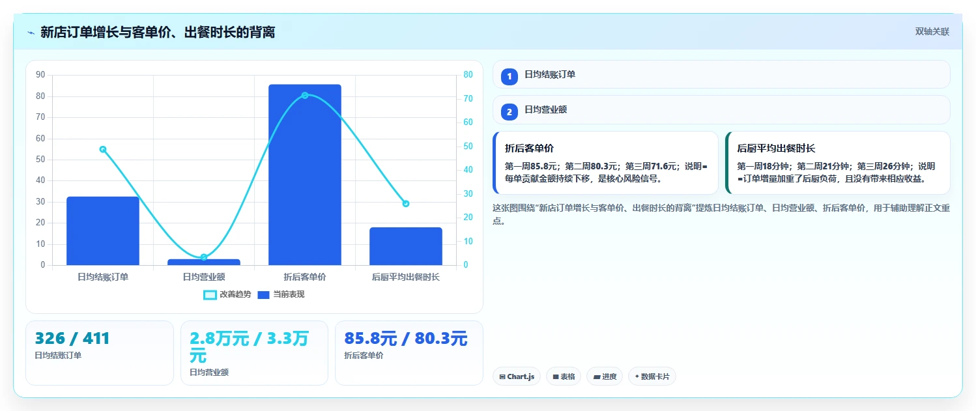Click the trend line point above 后厨平均出餐时长
The image size is (976, 411).
coord(406,203)
